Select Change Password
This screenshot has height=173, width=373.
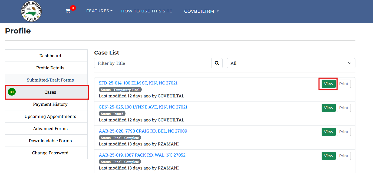coord(46,153)
